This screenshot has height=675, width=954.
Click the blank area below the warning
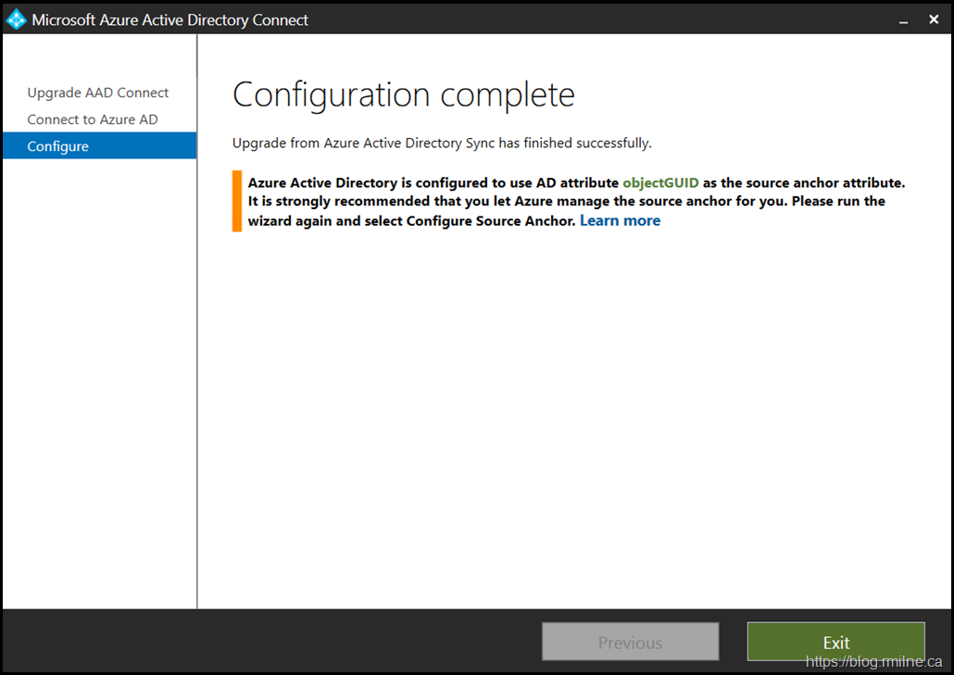(574, 417)
